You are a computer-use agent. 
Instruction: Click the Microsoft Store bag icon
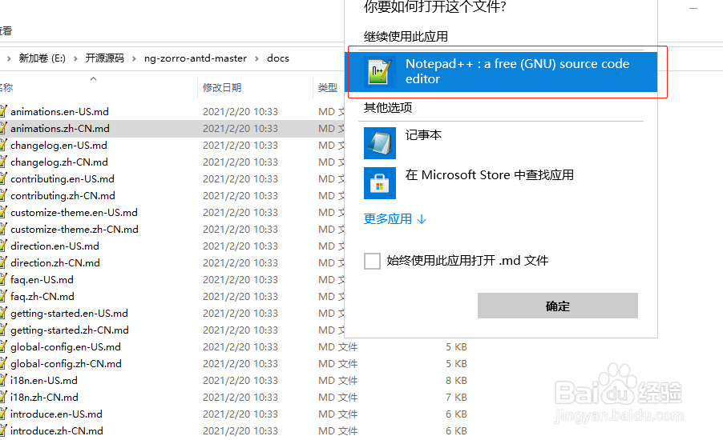pyautogui.click(x=379, y=183)
